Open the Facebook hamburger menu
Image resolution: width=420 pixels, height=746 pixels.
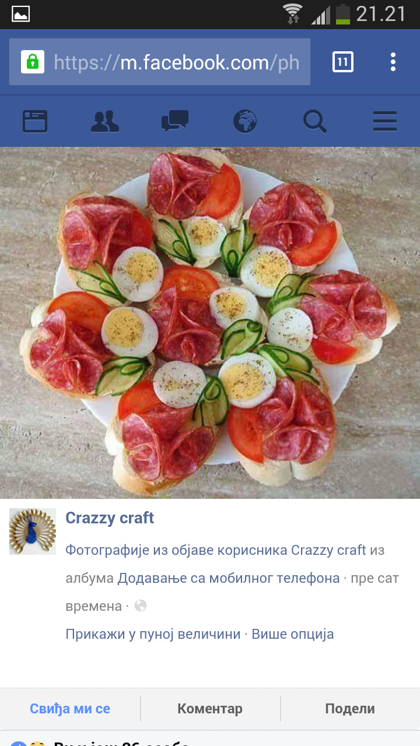tap(385, 121)
